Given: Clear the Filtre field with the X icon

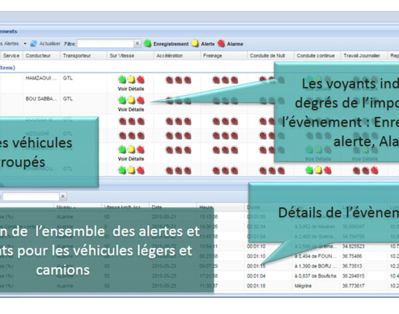Looking at the screenshot, I should click(x=138, y=43).
